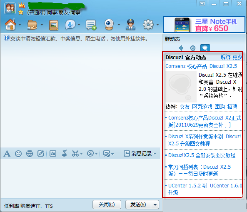Expand the 消息记录 message history dropdown
Screen dimensions: 247x212
[x=155, y=154]
